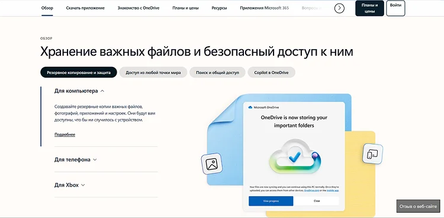The height and width of the screenshot is (218, 444).
Task: Click the View progress button
Action: pyautogui.click(x=271, y=201)
